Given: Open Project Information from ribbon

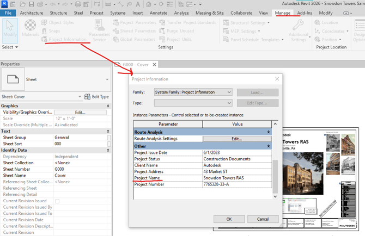Looking at the screenshot, I should [x=64, y=39].
